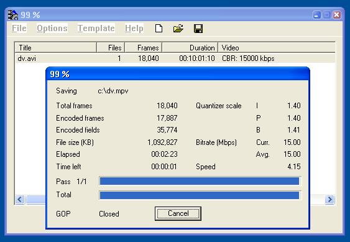The width and height of the screenshot is (350, 242).
Task: Click the Duration column header
Action: 190,48
